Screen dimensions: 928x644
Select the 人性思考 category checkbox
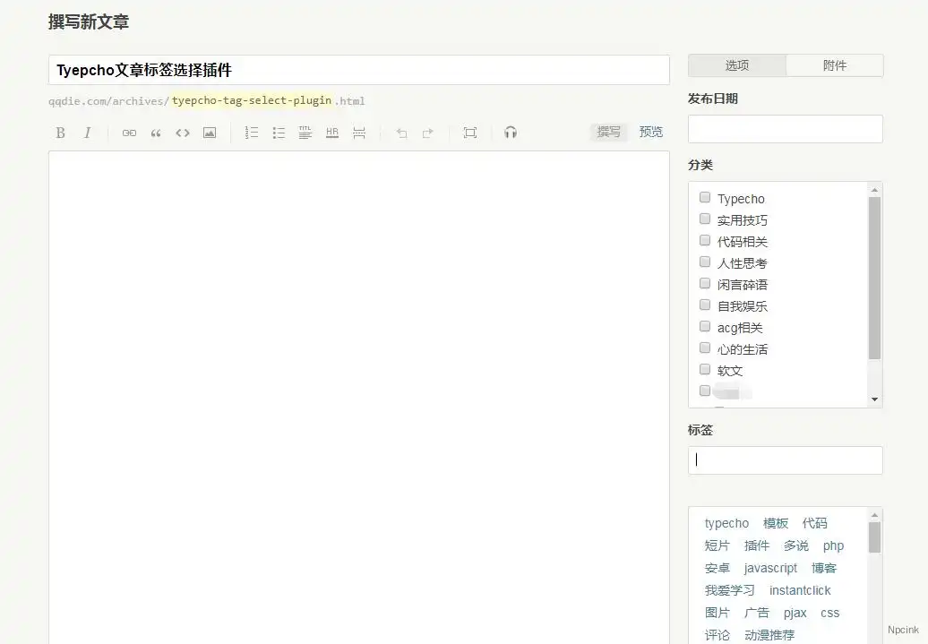click(705, 262)
